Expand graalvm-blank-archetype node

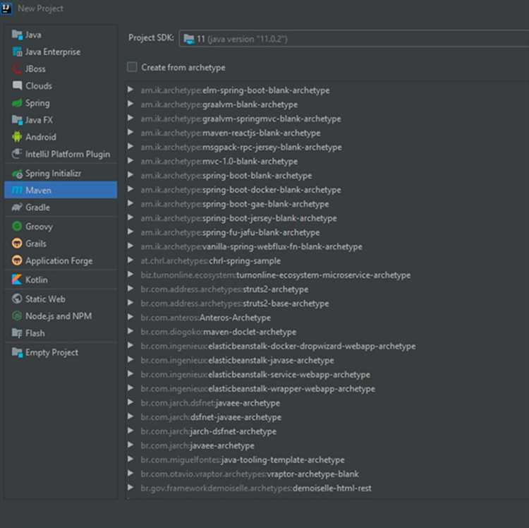[130, 104]
